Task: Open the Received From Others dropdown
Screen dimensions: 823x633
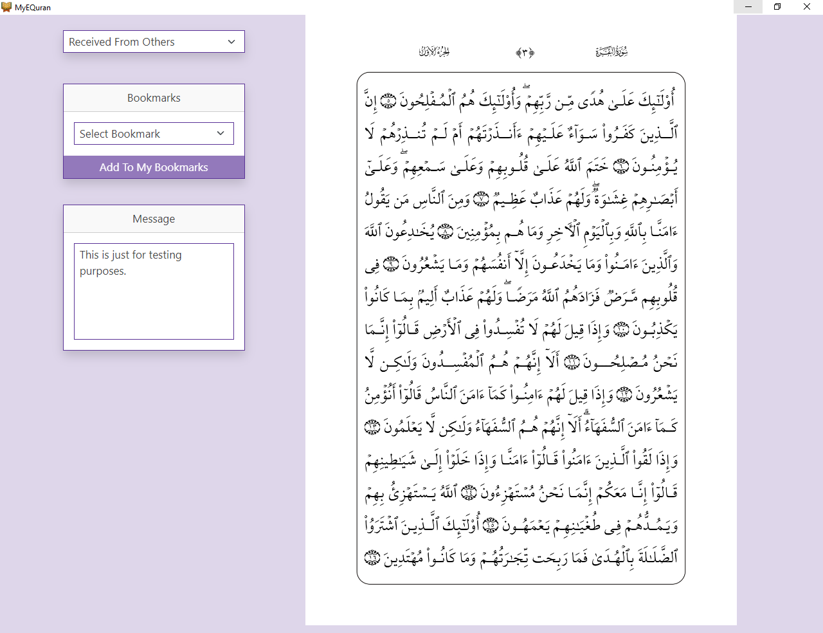Action: [154, 42]
